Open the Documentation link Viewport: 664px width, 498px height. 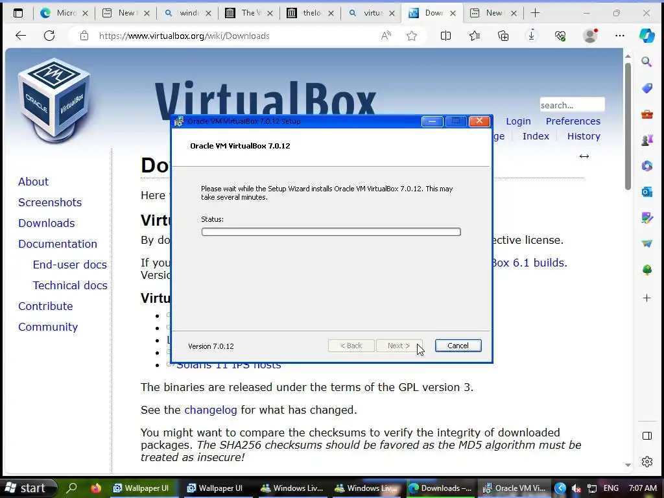[x=58, y=244]
